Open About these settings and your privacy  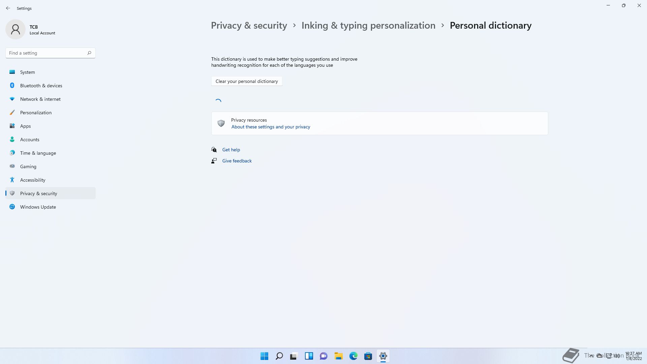coord(271,127)
